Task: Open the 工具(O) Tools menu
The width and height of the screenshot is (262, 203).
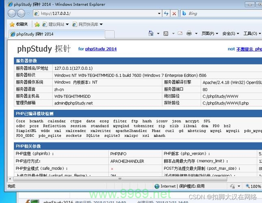Action: tap(252, 34)
